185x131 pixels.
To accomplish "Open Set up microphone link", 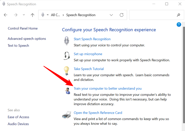I will pyautogui.click(x=88, y=54).
